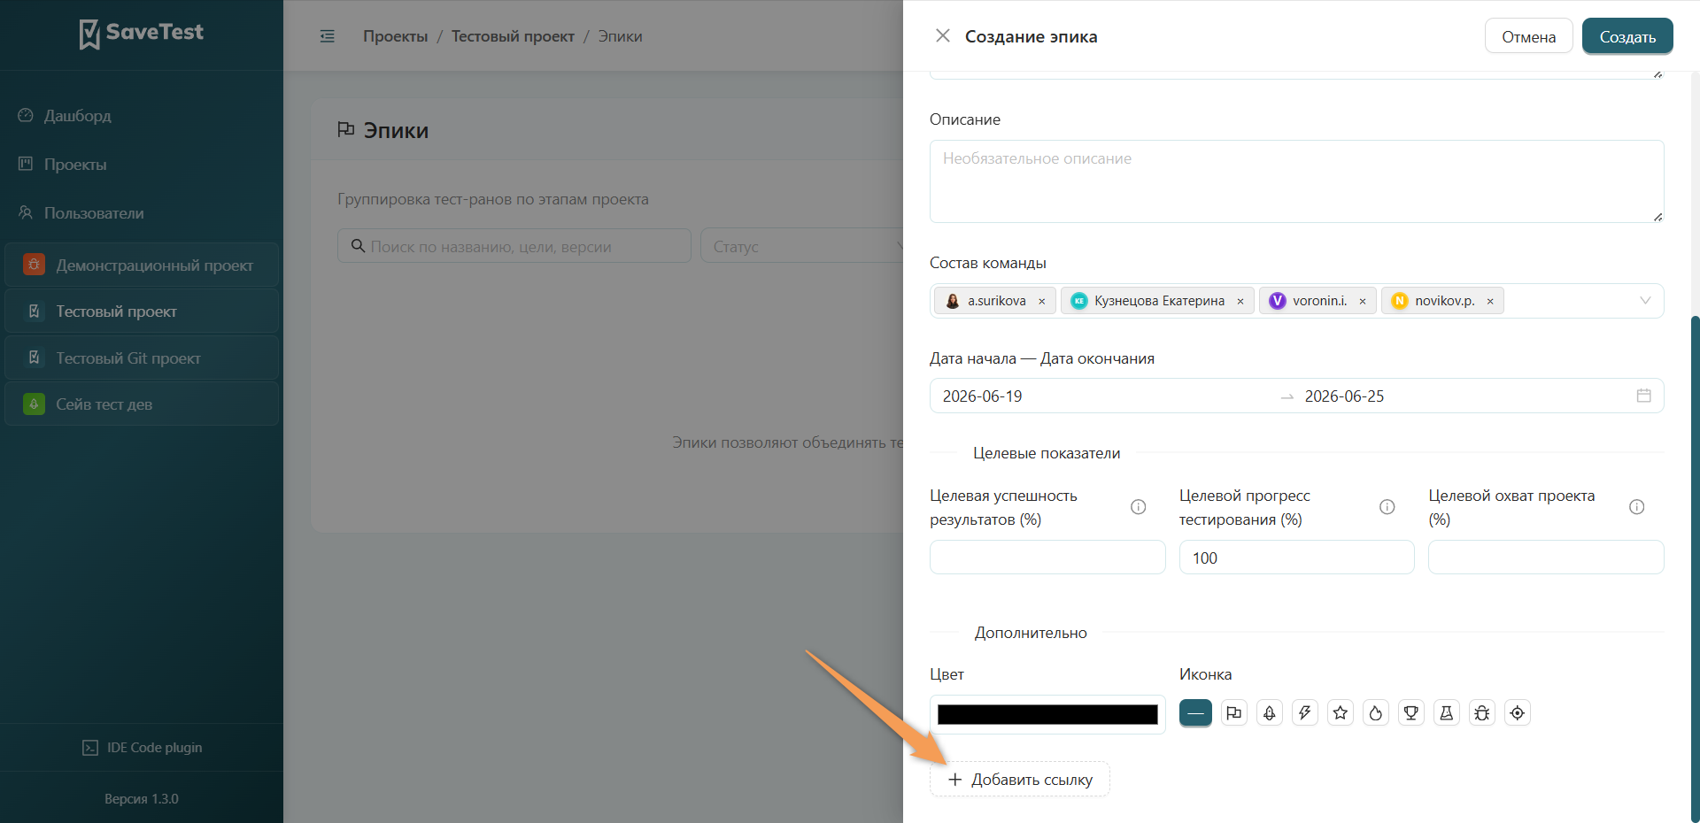Choose the flask icon for epic

[x=1447, y=712]
